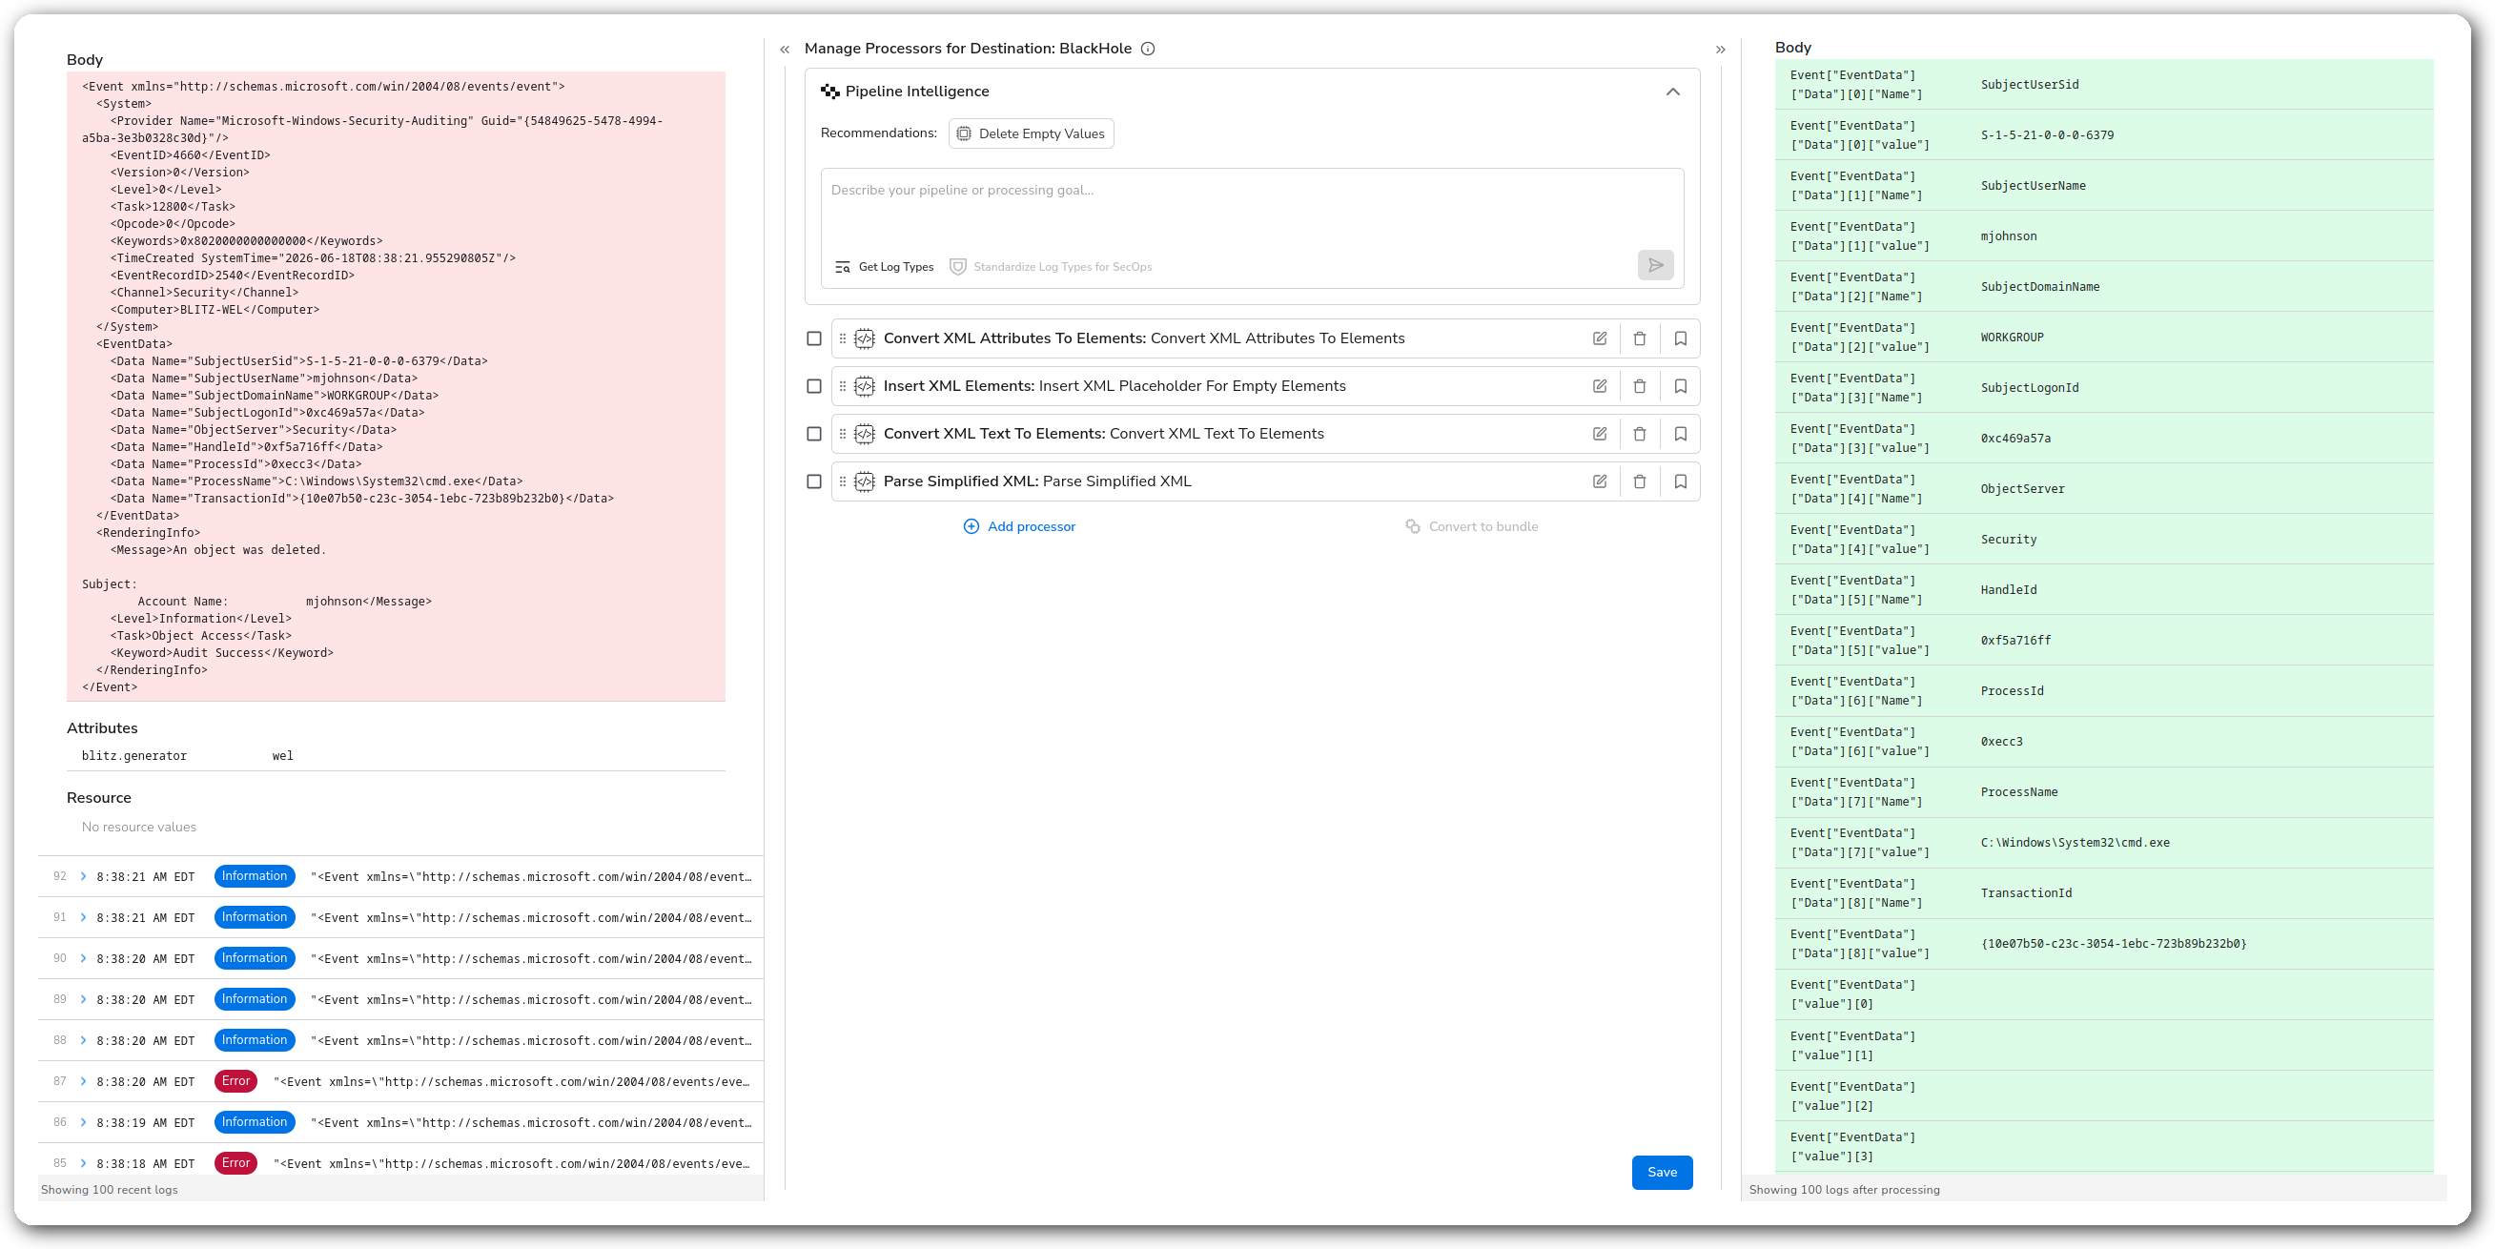Click the Information badge on log row 89

pyautogui.click(x=254, y=998)
